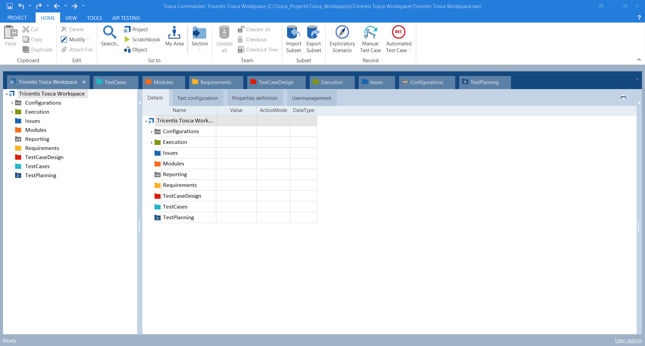Click the print icon in details pane
The width and height of the screenshot is (645, 346).
pyautogui.click(x=623, y=97)
